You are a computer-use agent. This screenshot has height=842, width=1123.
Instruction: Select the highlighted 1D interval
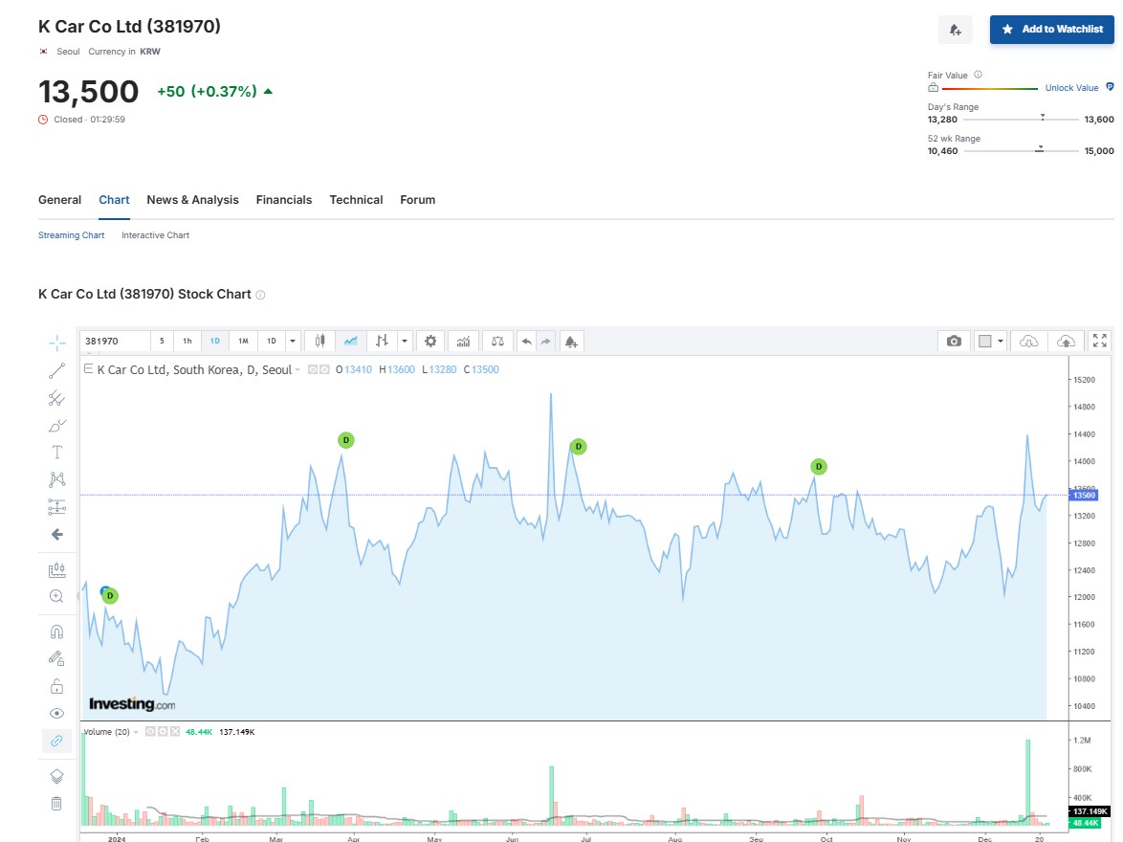[x=215, y=341]
